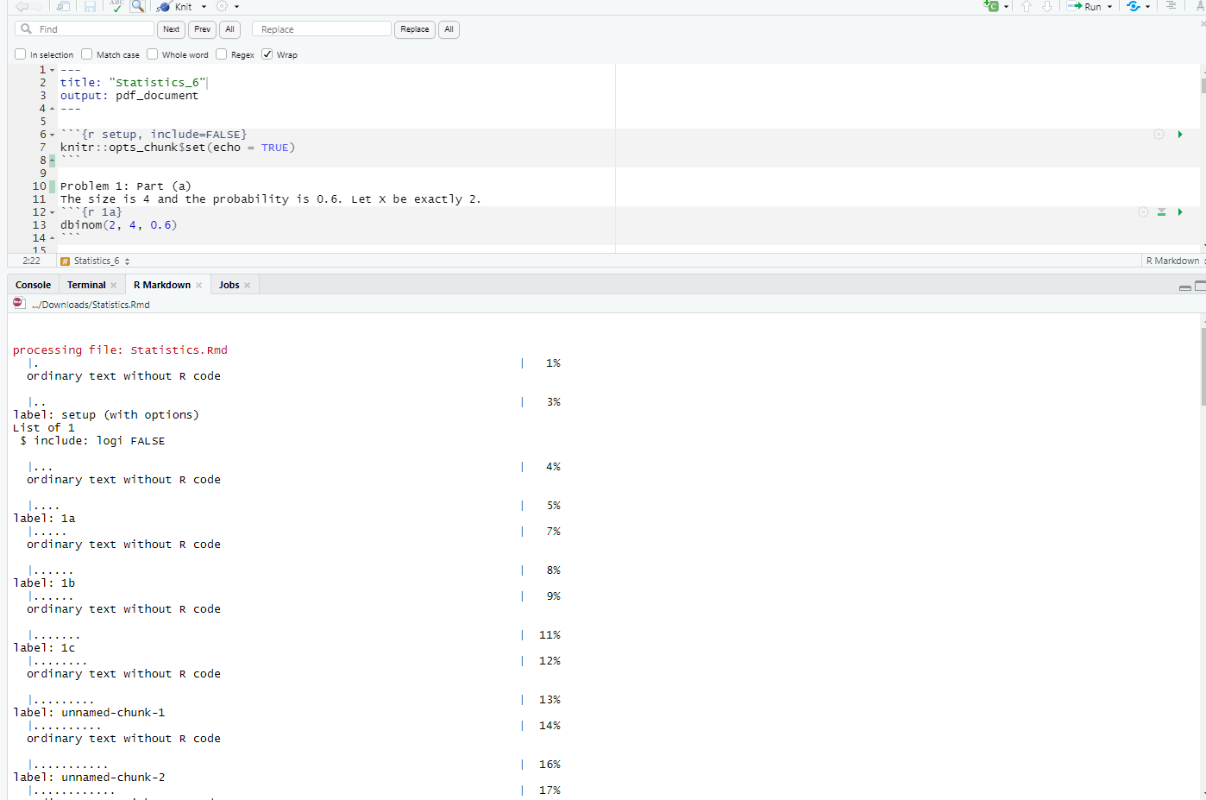Enable the Match case search option

[x=87, y=54]
